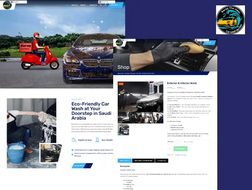Click the 'Eco-Friendly Car Wash at Your Doorstep' heading
The height and width of the screenshot is (190, 252).
91,111
